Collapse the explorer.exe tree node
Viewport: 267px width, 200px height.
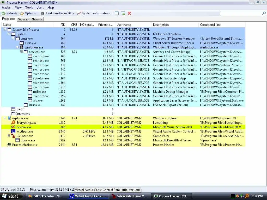tap(5, 118)
